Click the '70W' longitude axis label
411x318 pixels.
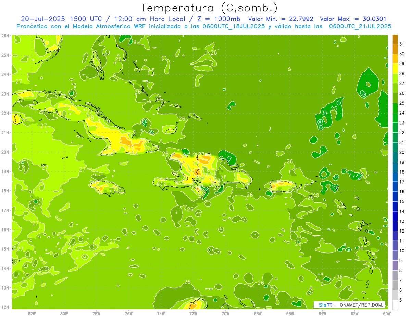[225, 313]
